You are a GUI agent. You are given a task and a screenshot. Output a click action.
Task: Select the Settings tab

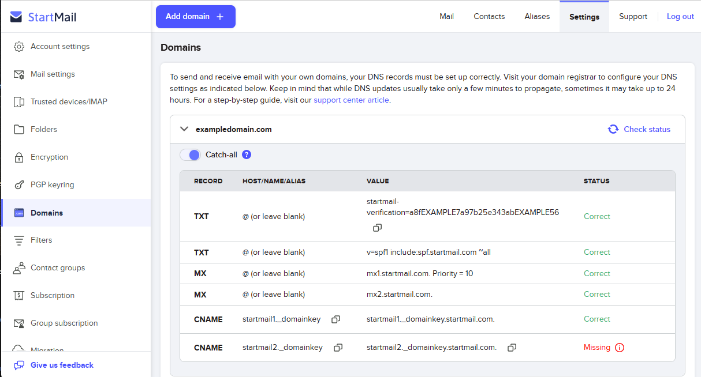[584, 17]
